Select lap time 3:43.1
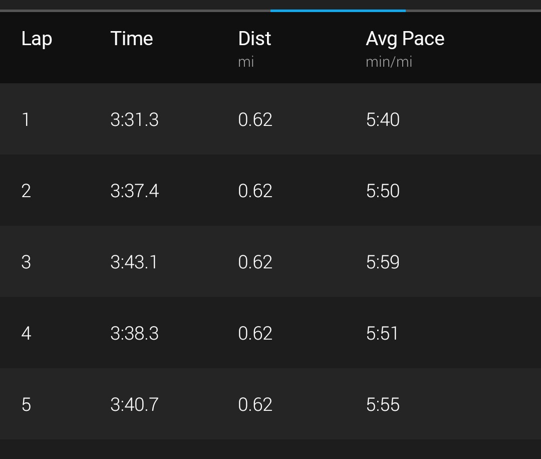The width and height of the screenshot is (541, 459). tap(134, 262)
